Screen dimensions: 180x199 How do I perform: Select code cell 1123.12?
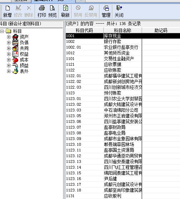tap(84, 156)
